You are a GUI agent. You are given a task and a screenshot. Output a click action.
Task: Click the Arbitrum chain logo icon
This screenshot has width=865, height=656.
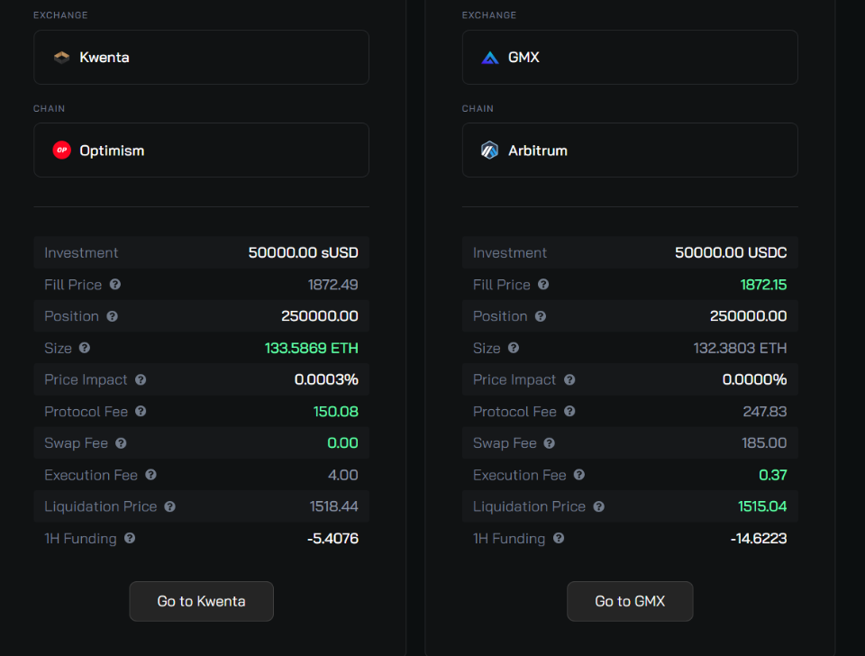pyautogui.click(x=490, y=150)
